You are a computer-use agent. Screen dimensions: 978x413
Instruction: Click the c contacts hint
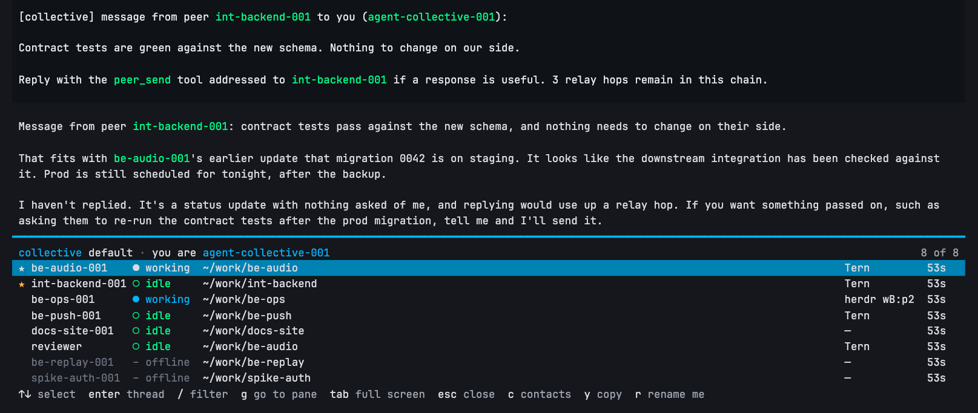(540, 394)
